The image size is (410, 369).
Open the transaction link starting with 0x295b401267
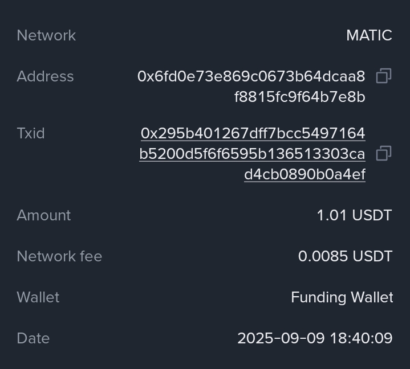point(253,133)
